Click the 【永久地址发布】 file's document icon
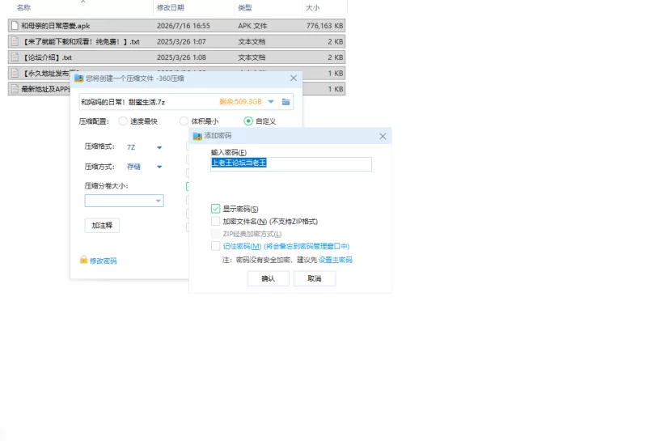Screen dimensions: 647x441 [15, 73]
